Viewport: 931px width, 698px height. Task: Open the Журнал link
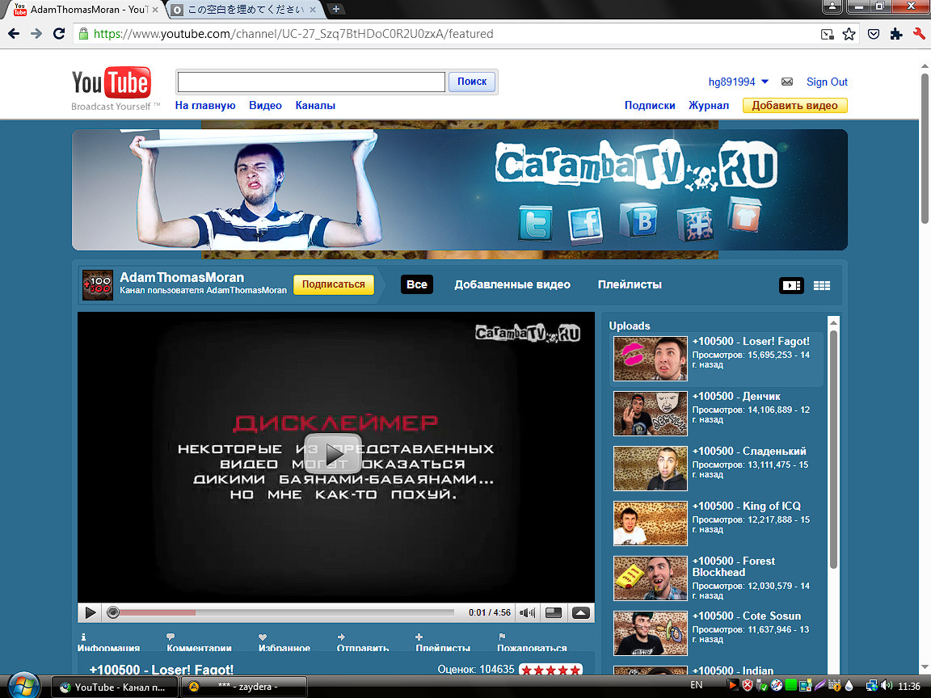(x=708, y=106)
